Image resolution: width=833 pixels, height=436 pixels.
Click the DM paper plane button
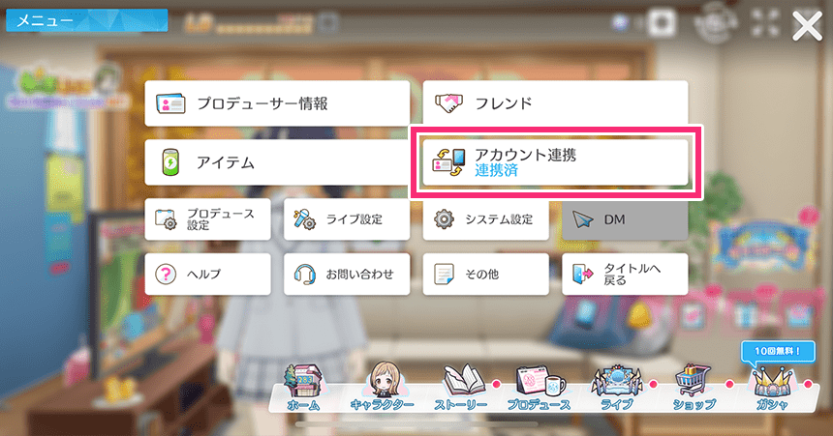tap(625, 219)
